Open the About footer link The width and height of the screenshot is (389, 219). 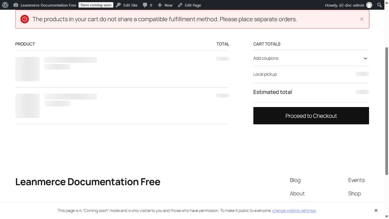297,193
